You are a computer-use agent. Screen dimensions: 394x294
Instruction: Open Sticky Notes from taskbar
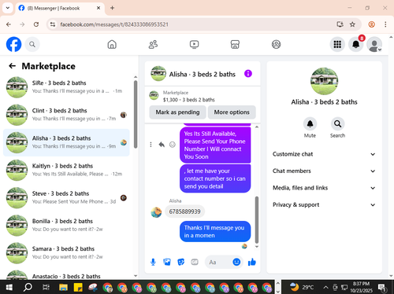78,288
